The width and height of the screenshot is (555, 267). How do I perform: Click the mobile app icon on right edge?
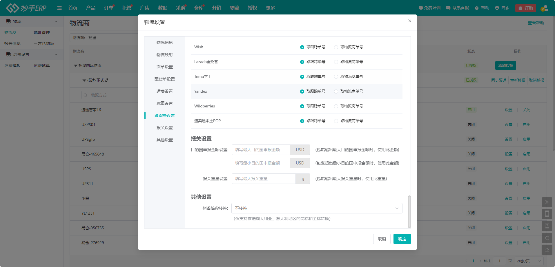547,214
